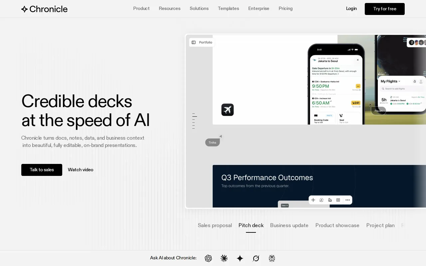Screen dimensions: 426x266
Task: Close the Jakarta to Seoul flight card
Action: [x=358, y=60]
